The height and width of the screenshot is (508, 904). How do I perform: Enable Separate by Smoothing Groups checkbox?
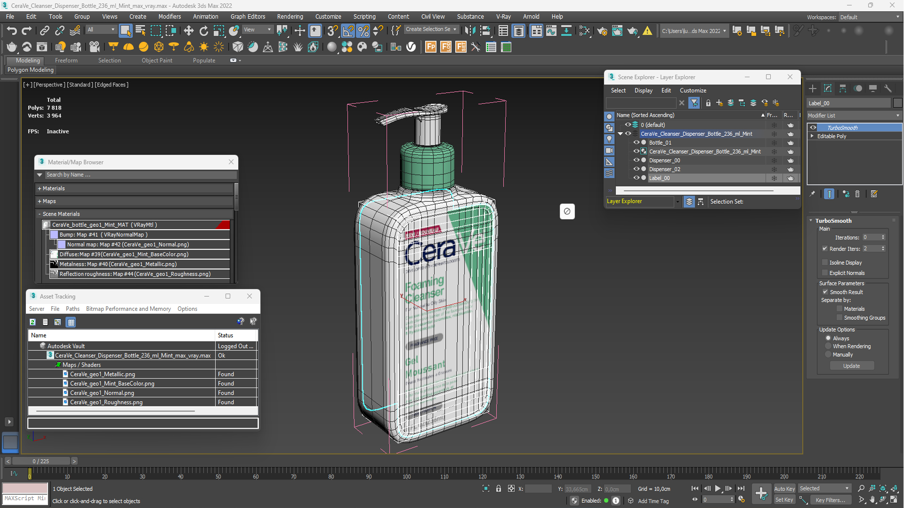839,318
